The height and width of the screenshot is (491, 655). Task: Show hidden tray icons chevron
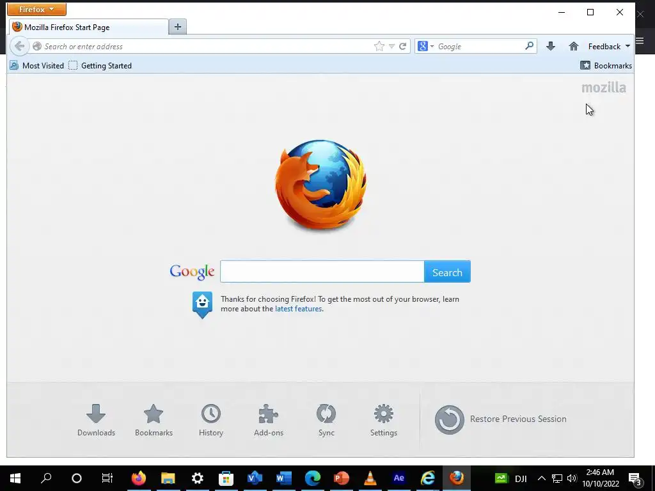coord(541,478)
